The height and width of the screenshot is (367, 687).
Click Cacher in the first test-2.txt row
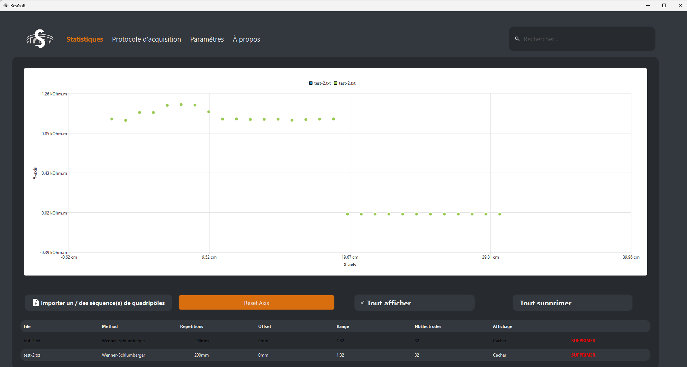[x=499, y=341]
